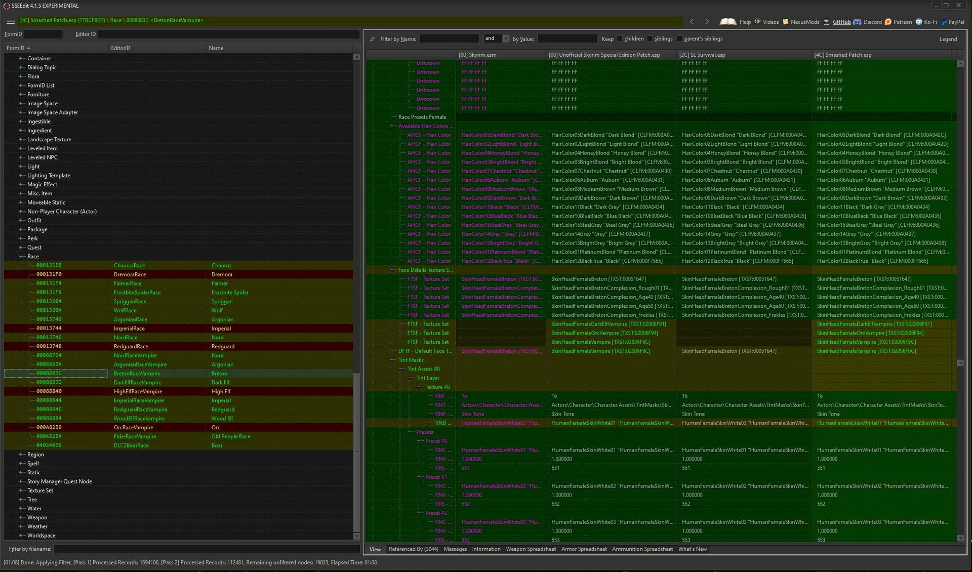This screenshot has height=572, width=972.
Task: Open the PayPal donation link
Action: pyautogui.click(x=952, y=22)
